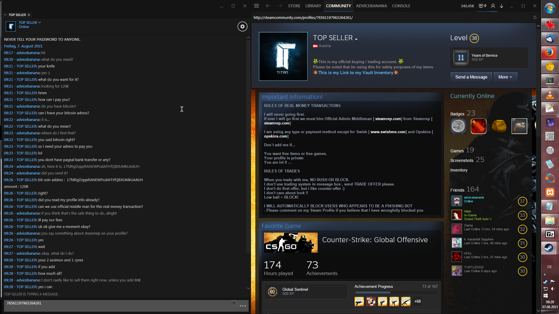Close the TOP SELLER chat tab
This screenshot has height=314, width=559.
[x=29, y=15]
